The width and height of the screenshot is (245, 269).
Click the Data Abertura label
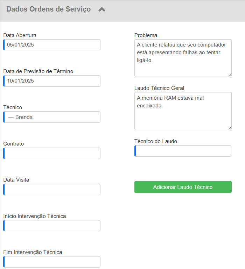point(20,35)
